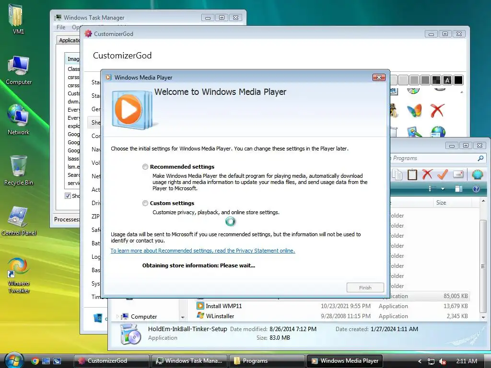Click the down arrow under the Programs navigation pane
The image size is (491, 368).
click(x=183, y=317)
